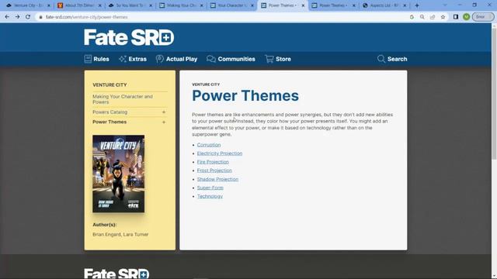Open the Powers Catalog sidebar link
497x279 pixels.
(110, 112)
